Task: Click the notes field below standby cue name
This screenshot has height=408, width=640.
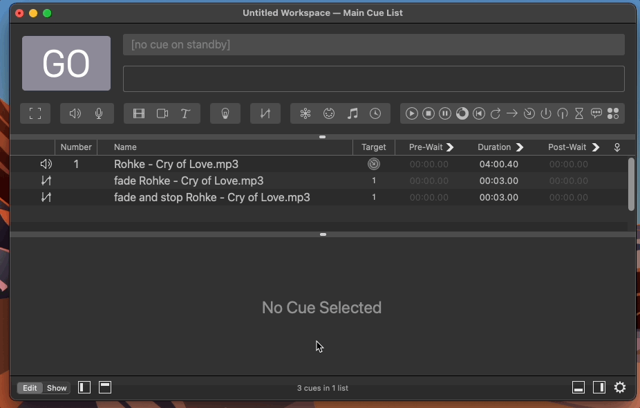Action: click(373, 79)
